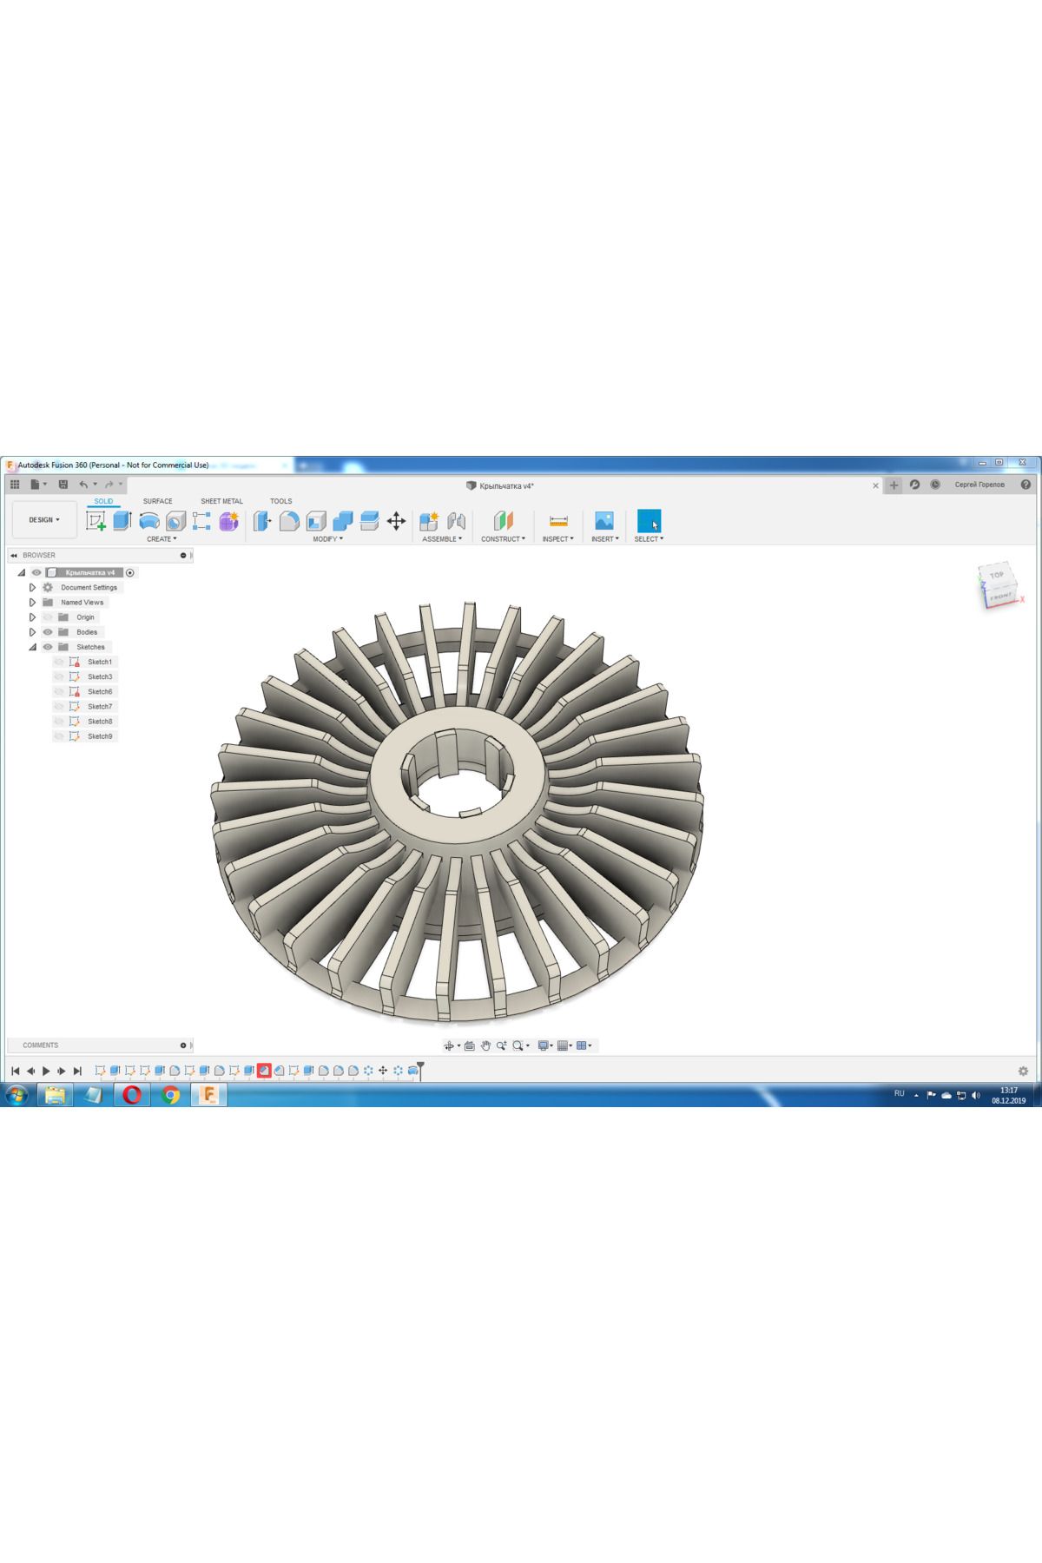Select the Hole tool
The width and height of the screenshot is (1042, 1563).
pyautogui.click(x=175, y=520)
